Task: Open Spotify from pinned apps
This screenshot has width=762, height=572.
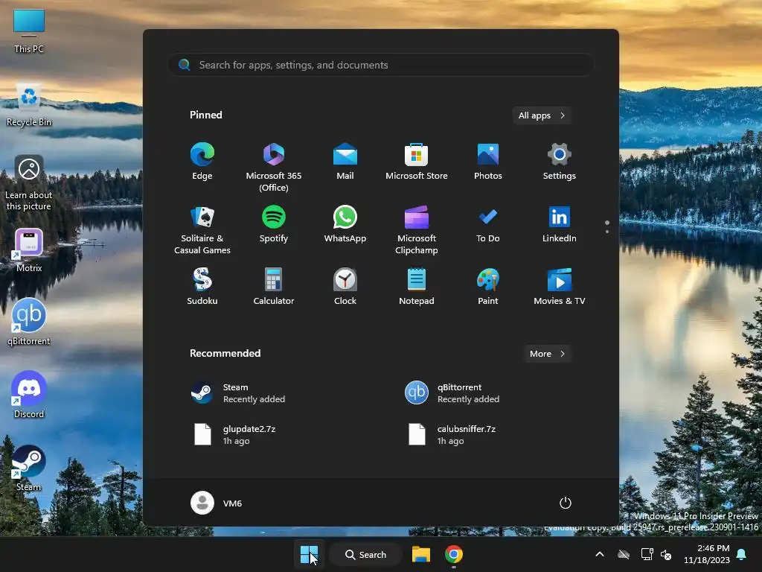Action: [274, 224]
